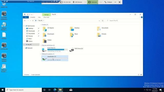
Task: Collapse the Quick access tree node
Action: pyautogui.click(x=24, y=26)
